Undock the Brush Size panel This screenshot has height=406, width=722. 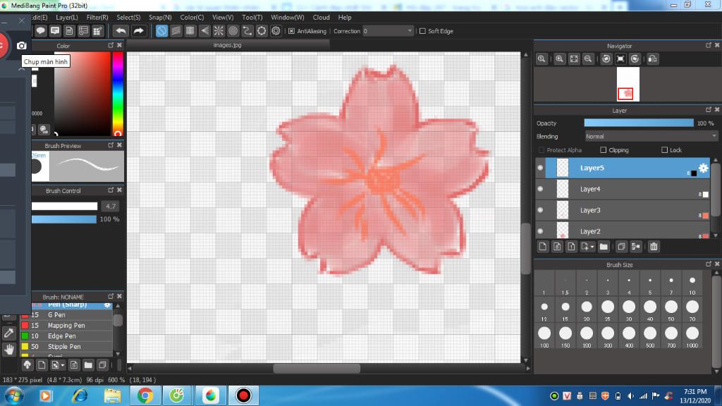[708, 264]
